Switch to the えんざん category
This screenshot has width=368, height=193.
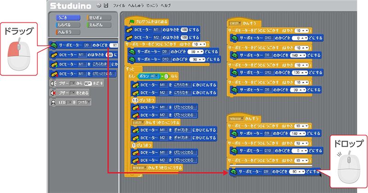pos(96,24)
